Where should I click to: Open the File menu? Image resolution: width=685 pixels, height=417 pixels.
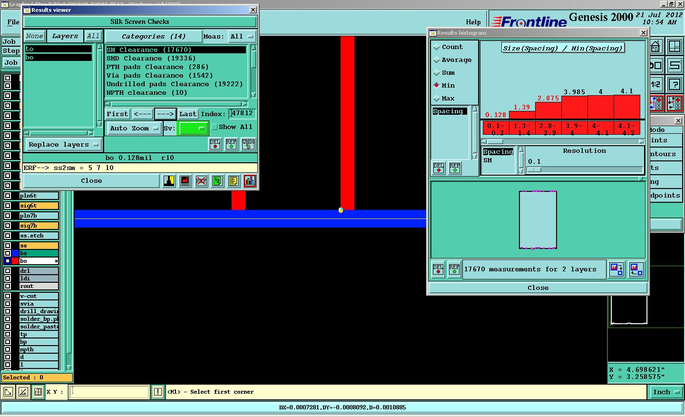(x=13, y=22)
